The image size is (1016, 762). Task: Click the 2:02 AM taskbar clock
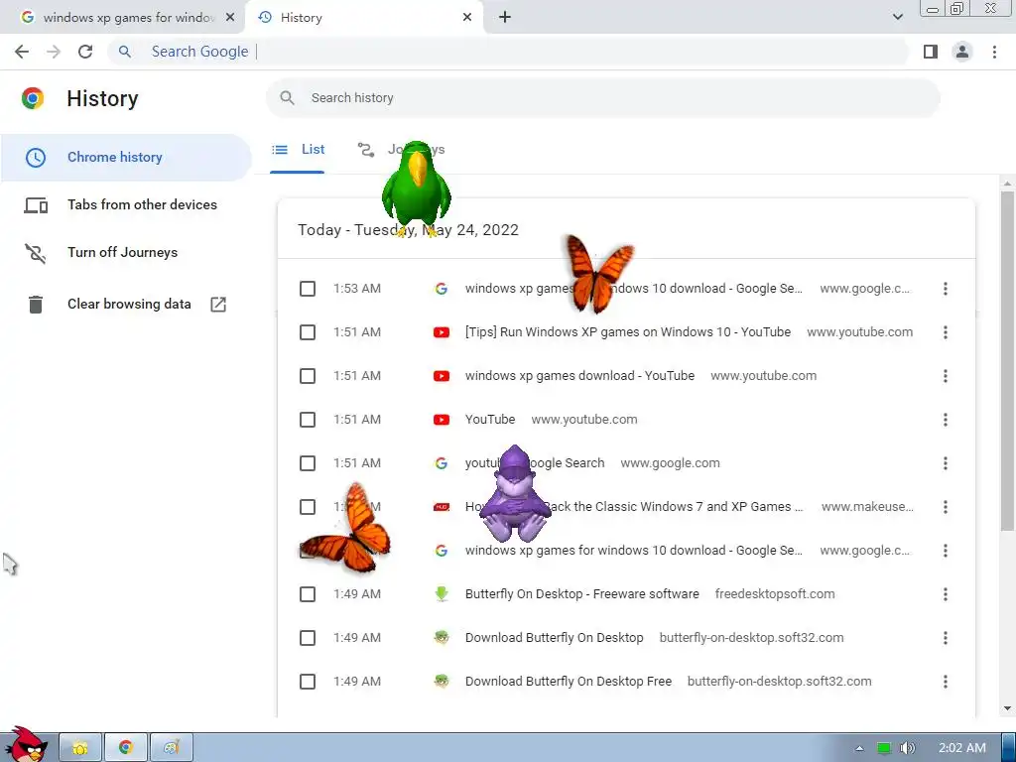(962, 748)
